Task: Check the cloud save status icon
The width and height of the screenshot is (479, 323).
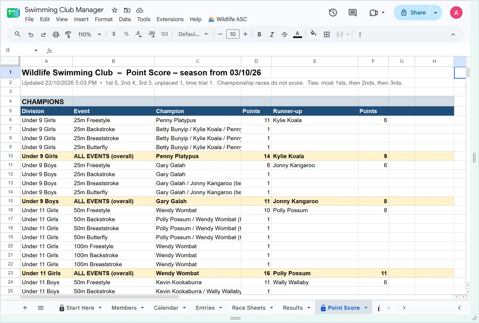Action: 139,10
